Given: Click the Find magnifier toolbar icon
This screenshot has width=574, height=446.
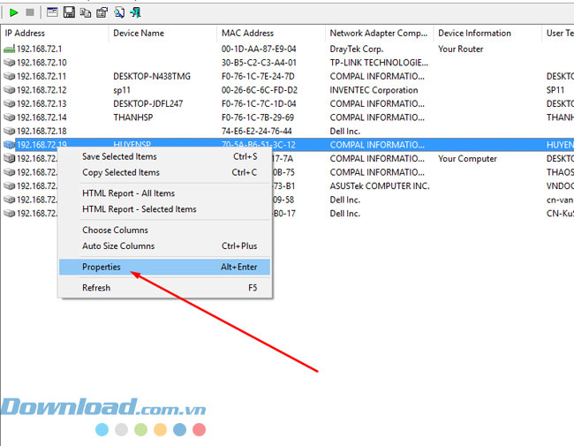Looking at the screenshot, I should 119,13.
